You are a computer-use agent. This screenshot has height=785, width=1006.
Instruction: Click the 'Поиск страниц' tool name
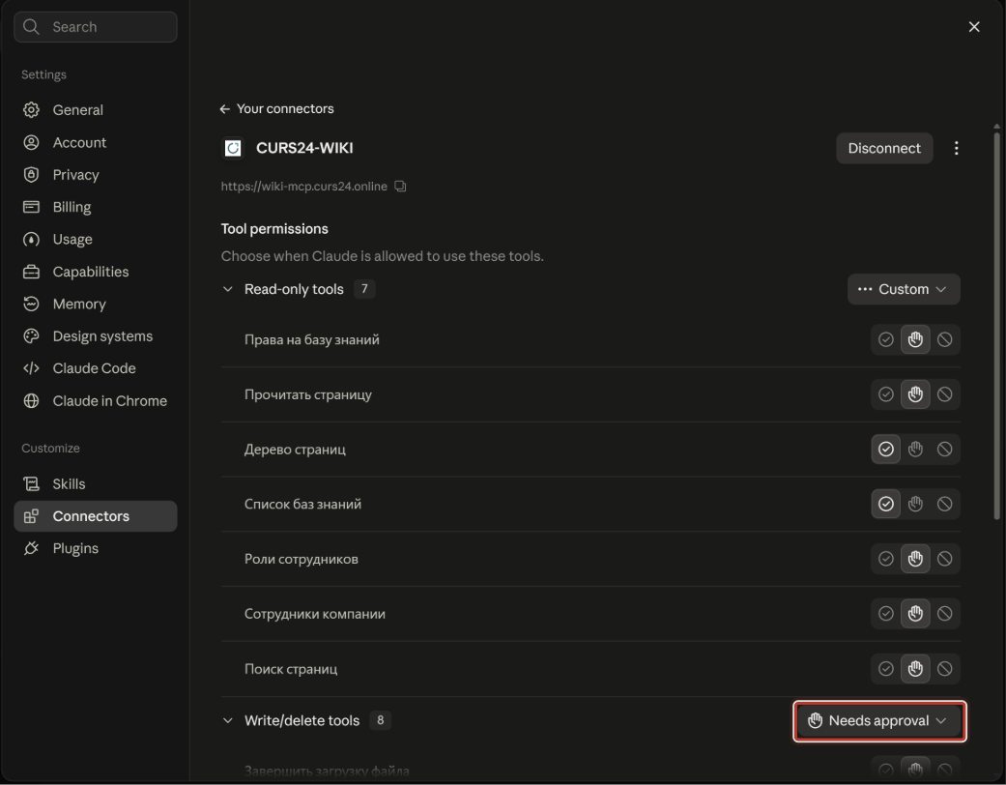pos(291,669)
